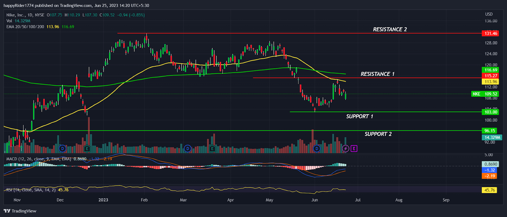Screen dimensions: 507x217
Task: Click the close value C109.52 in legend
Action: [107, 15]
